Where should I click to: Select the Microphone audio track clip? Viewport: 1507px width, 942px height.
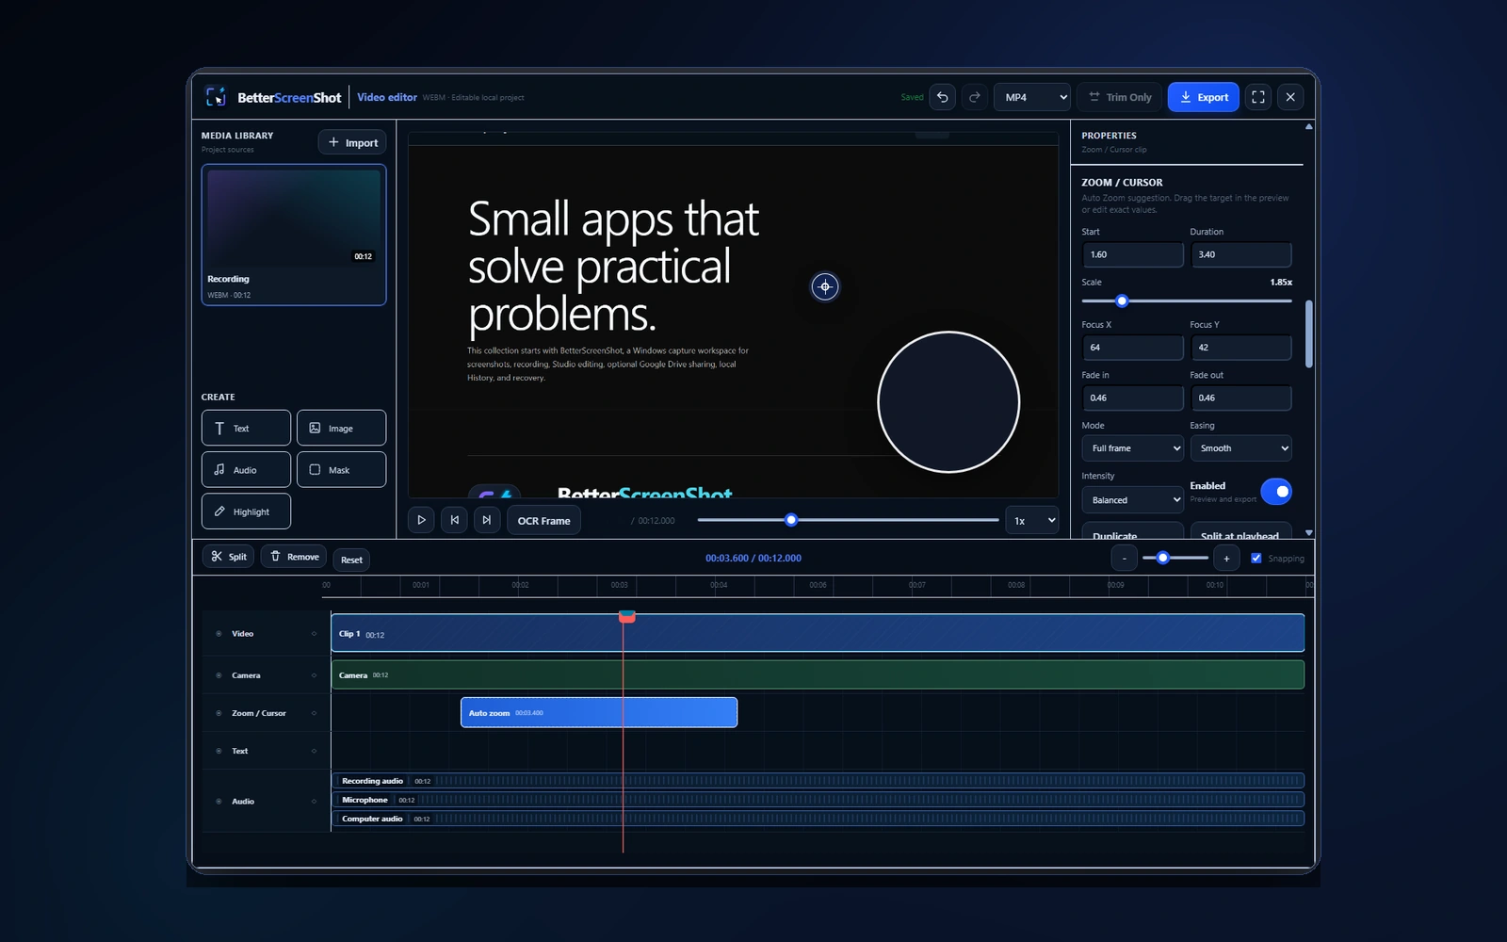point(818,800)
